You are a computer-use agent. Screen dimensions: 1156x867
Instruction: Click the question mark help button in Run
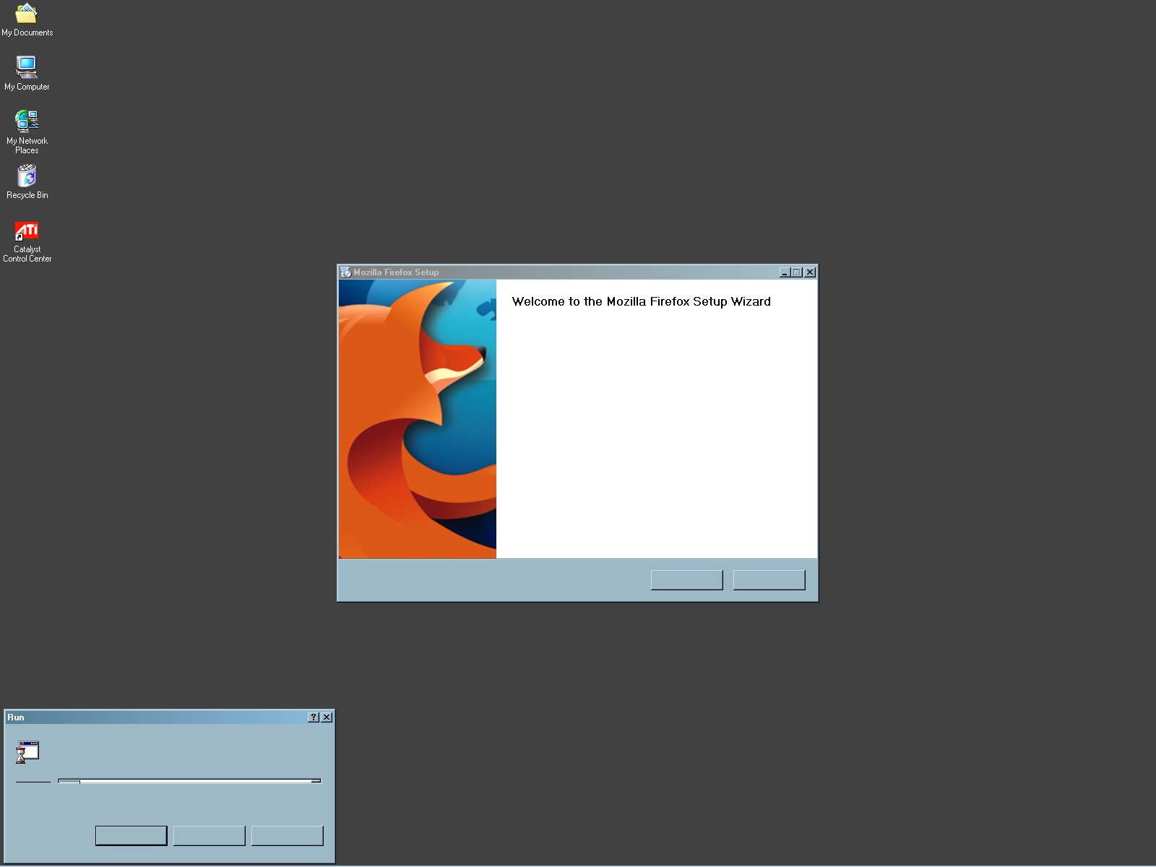(314, 717)
